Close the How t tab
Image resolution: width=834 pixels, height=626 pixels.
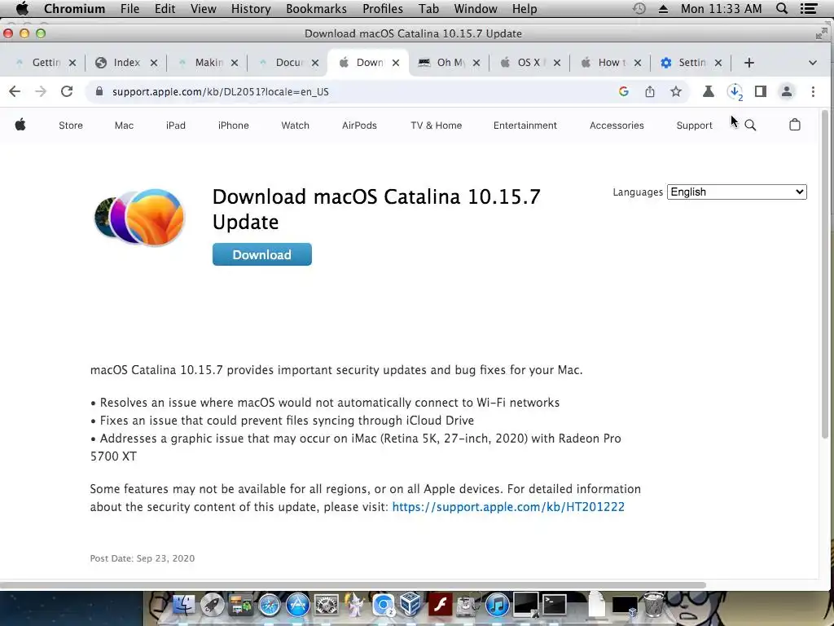click(x=638, y=63)
